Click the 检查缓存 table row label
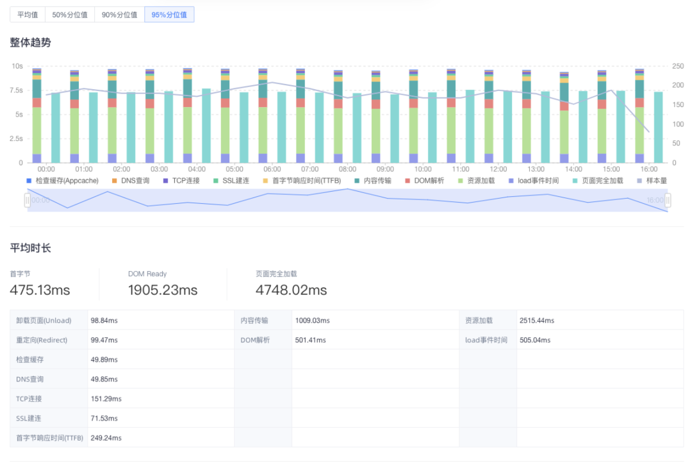The image size is (692, 468). coord(30,360)
